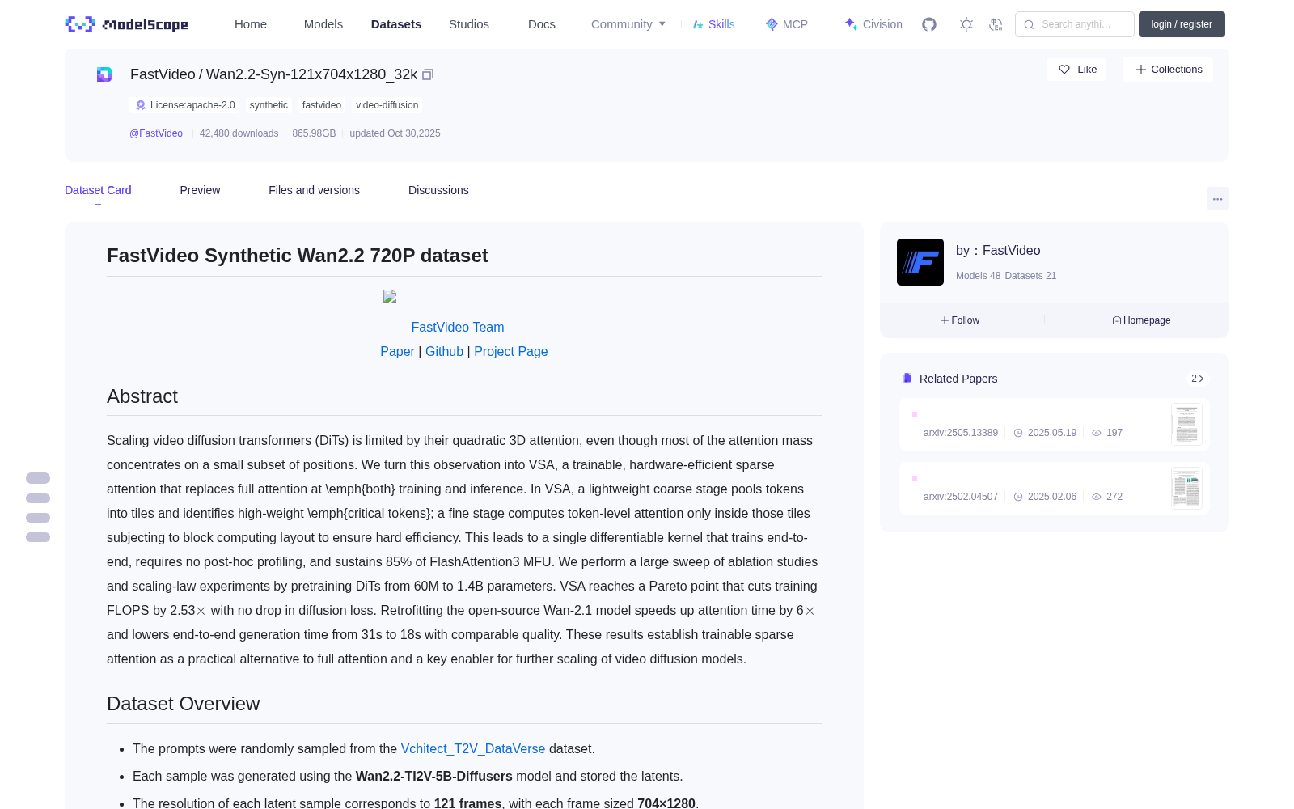
Task: Click the '197' view count
Action: coord(1114,433)
